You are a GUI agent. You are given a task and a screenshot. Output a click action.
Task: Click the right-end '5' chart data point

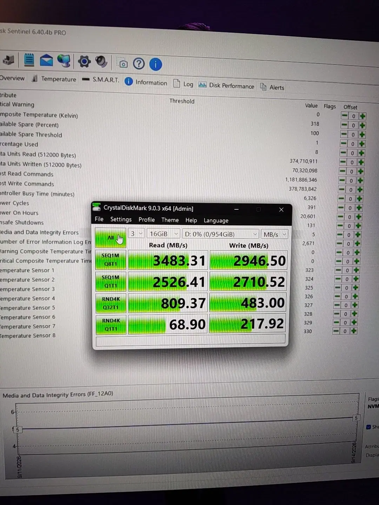(x=356, y=418)
